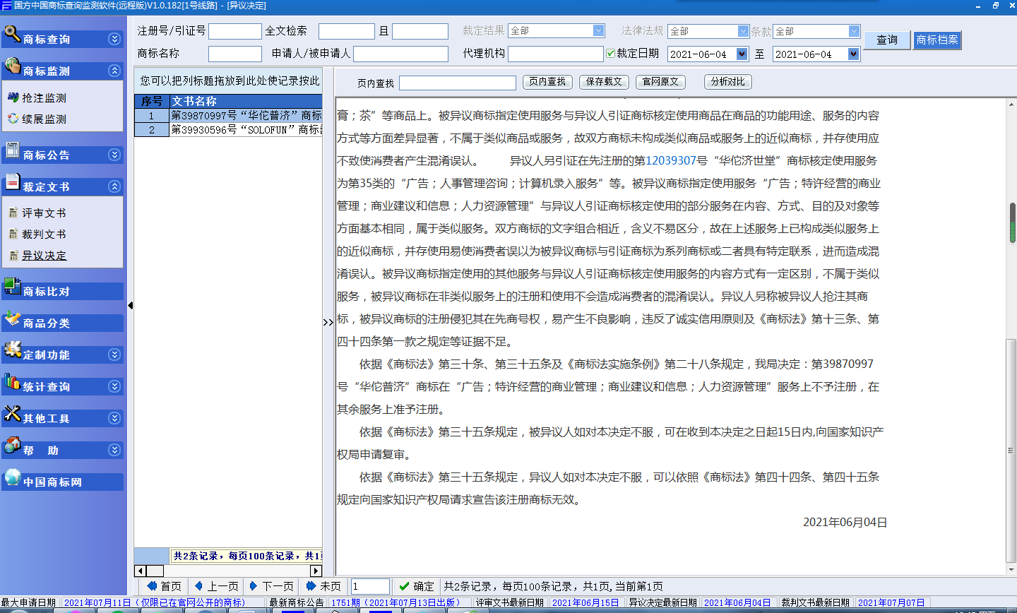Click the 定制功能 gear icon

point(12,350)
